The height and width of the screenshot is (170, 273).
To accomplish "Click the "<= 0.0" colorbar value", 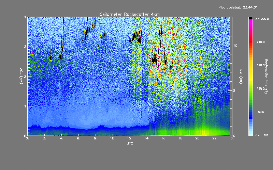I will pyautogui.click(x=262, y=135).
